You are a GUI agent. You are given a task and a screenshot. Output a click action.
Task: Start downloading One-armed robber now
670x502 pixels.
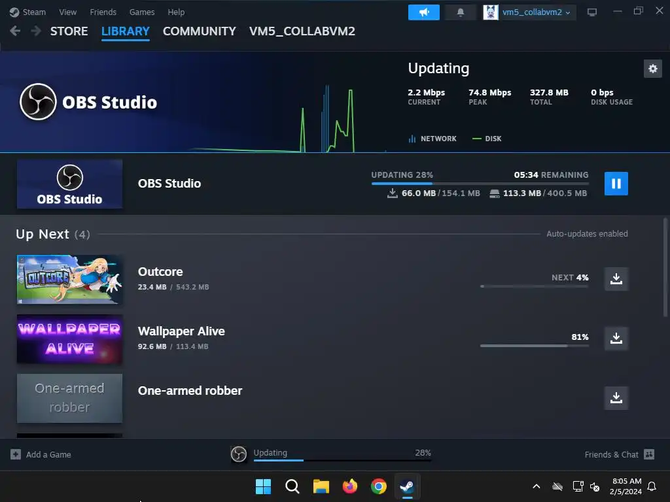pos(616,398)
